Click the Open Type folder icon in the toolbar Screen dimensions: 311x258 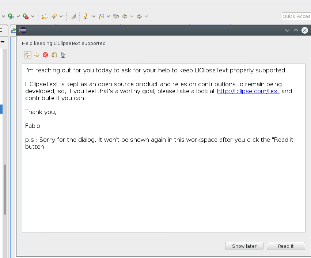[45, 16]
